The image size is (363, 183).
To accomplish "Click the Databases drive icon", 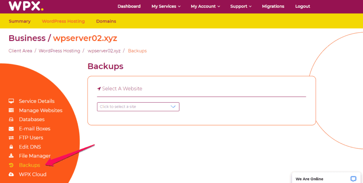I will pyautogui.click(x=11, y=119).
